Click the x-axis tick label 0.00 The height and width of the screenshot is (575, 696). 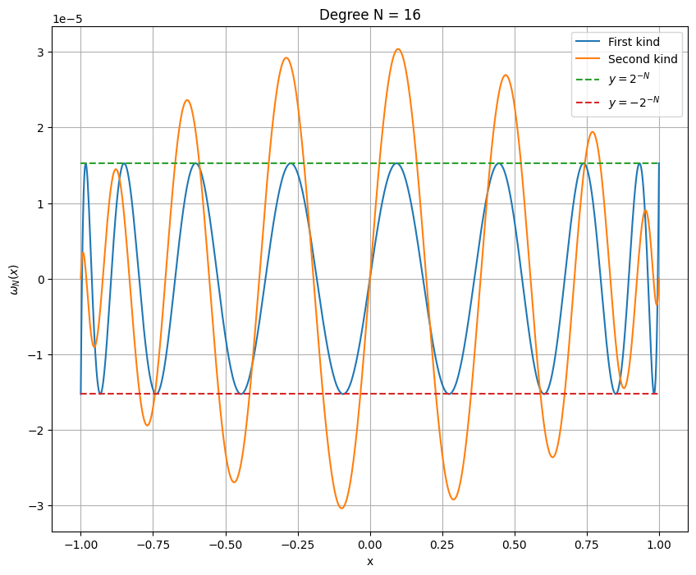369,544
